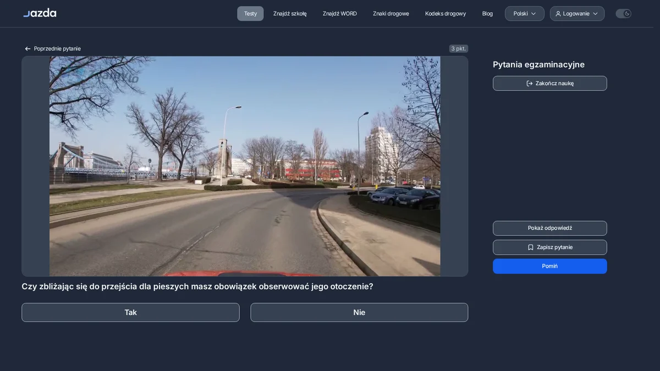The width and height of the screenshot is (660, 371).
Task: Click the Pokaż odpowiedź button
Action: click(x=550, y=228)
